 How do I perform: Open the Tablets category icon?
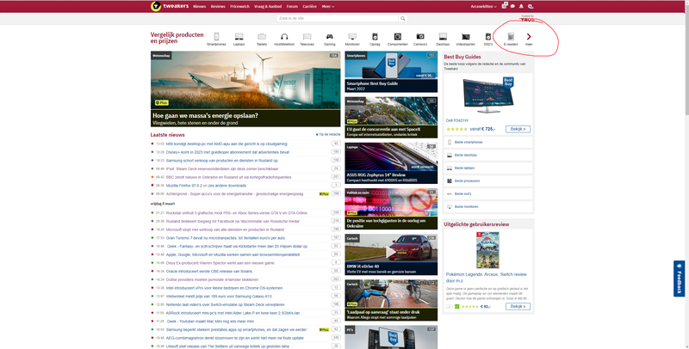(262, 37)
